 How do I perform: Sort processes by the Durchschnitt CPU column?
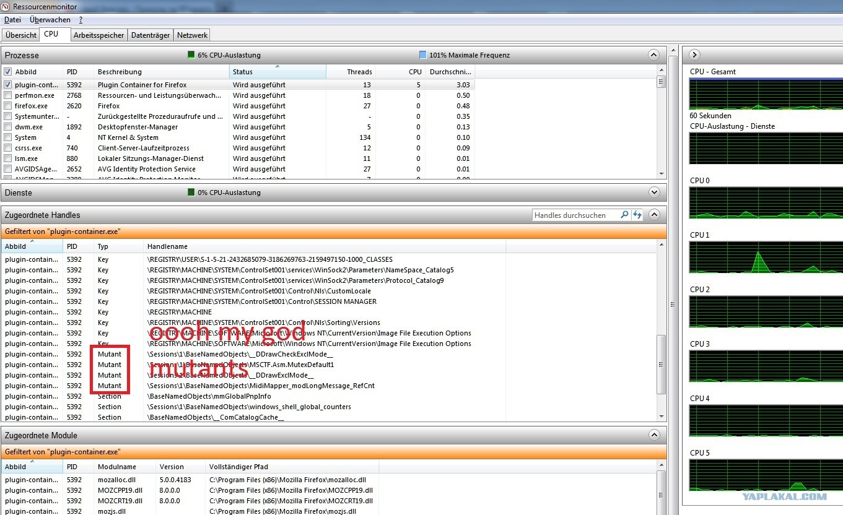pos(450,72)
